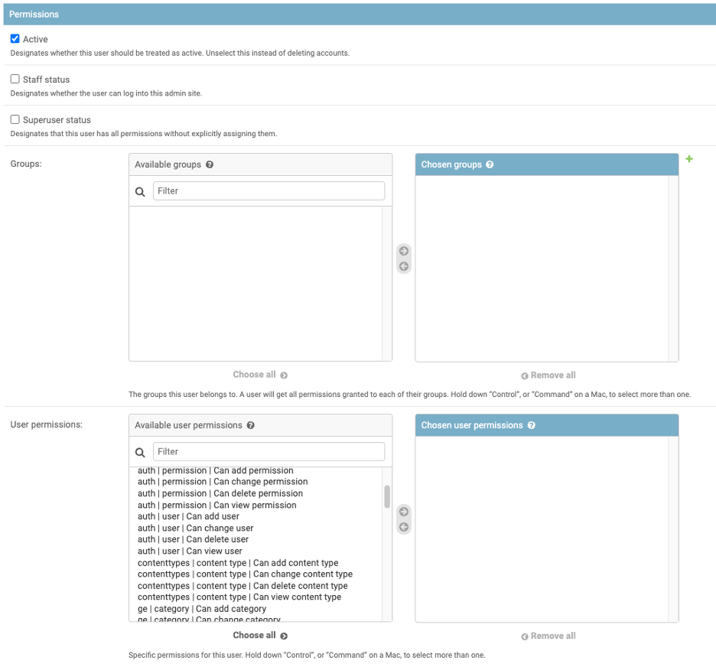Click the Available user permissions help icon
Viewport: 716px width, 664px height.
pyautogui.click(x=251, y=425)
